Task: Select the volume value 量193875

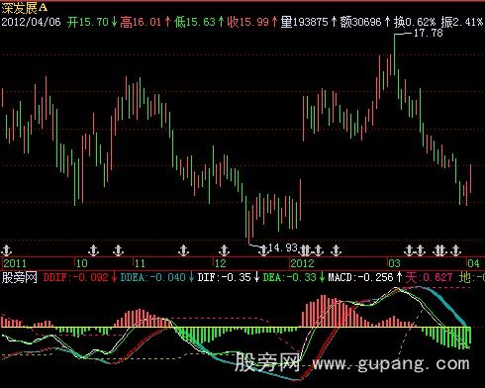Action: pos(305,22)
